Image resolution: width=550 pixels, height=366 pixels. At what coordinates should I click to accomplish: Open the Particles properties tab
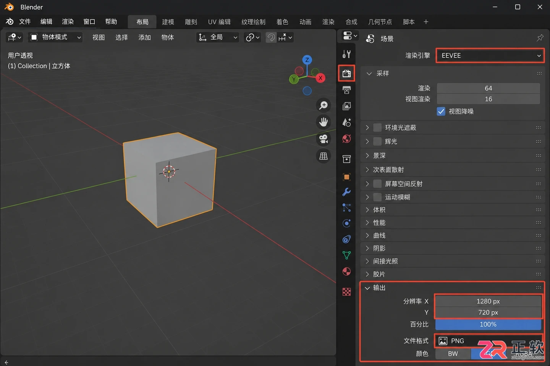point(346,207)
